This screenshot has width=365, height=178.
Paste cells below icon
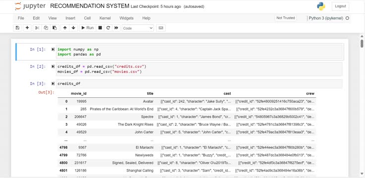pyautogui.click(x=55, y=28)
